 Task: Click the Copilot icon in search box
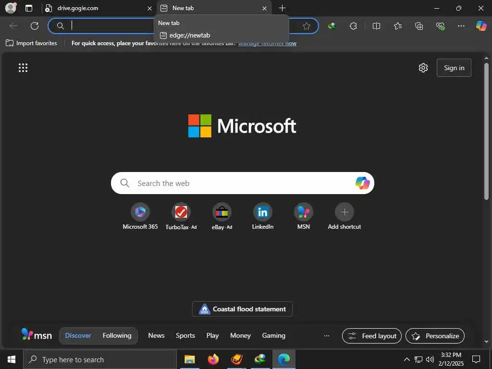coord(362,183)
